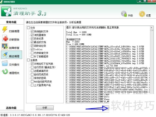Uncheck 回收站垃圾 checkbox
This screenshot has width=156, height=117.
tap(32, 46)
